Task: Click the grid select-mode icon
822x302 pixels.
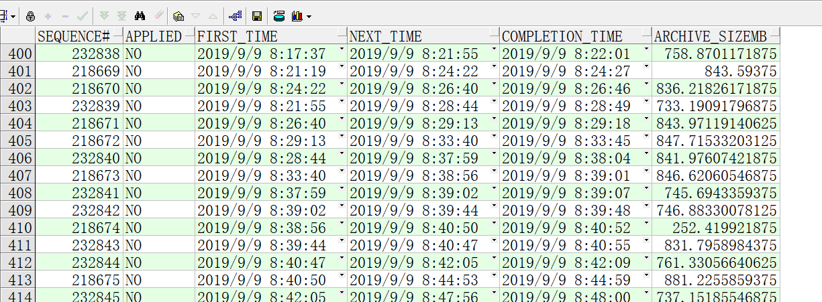Action: (3, 15)
